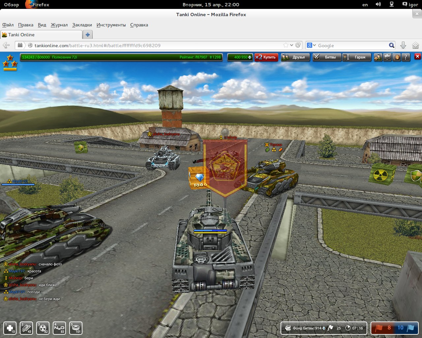Viewport: 422px width, 338px height.
Task: Open the Инструменты menu
Action: click(x=111, y=25)
